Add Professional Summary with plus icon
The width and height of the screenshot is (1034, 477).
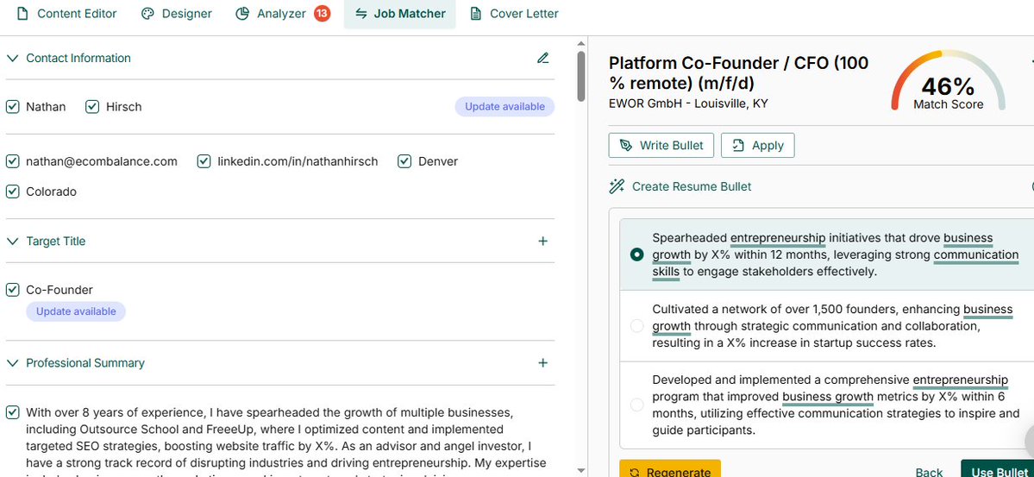pos(542,363)
